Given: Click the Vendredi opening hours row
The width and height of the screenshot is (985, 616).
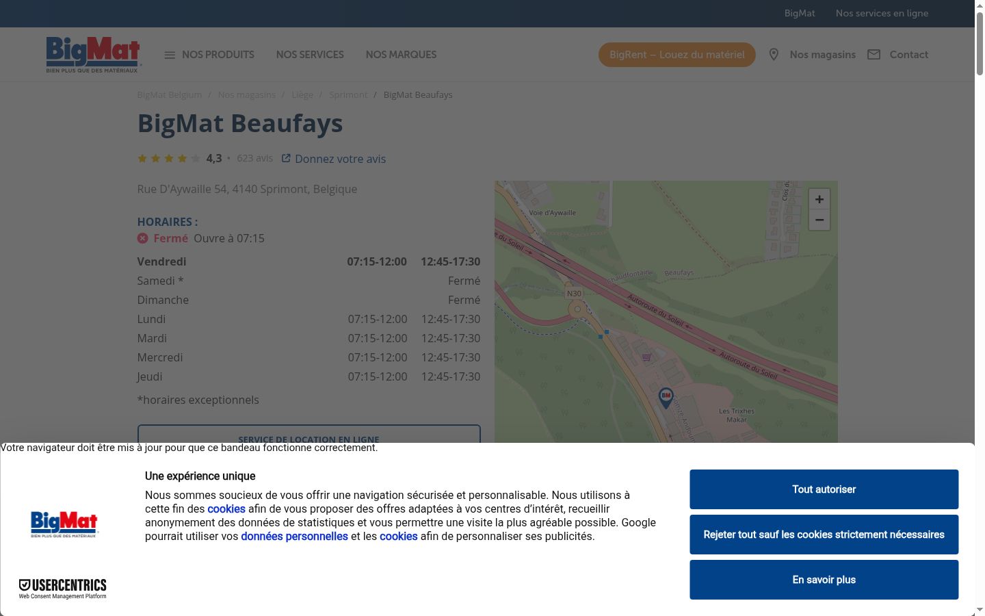Looking at the screenshot, I should [x=308, y=261].
